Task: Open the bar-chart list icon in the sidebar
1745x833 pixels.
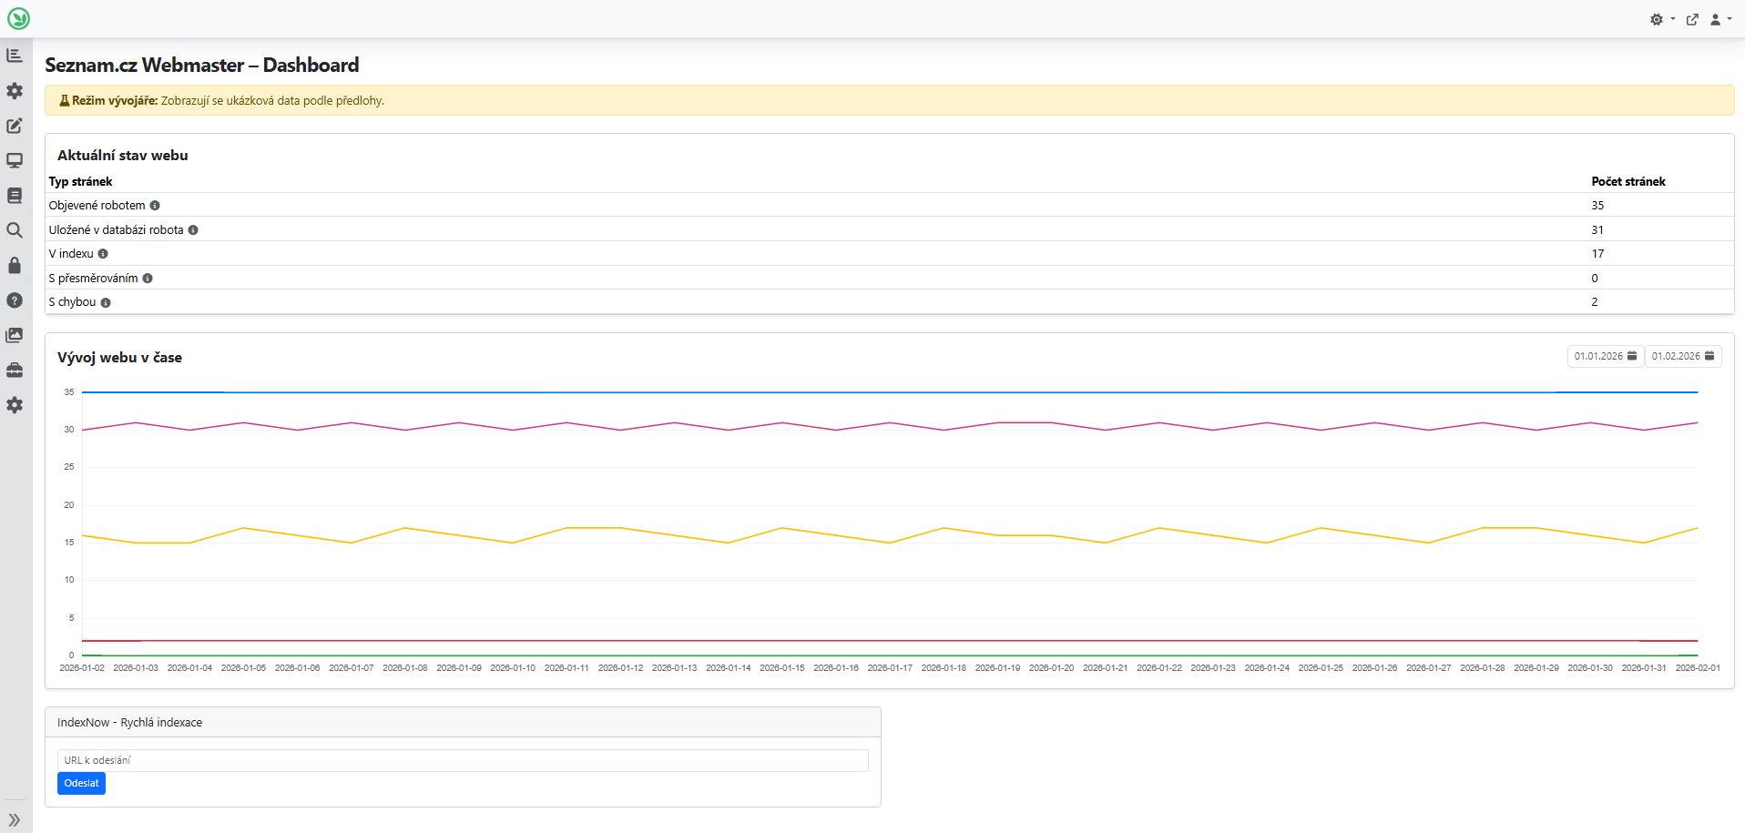Action: (x=15, y=56)
